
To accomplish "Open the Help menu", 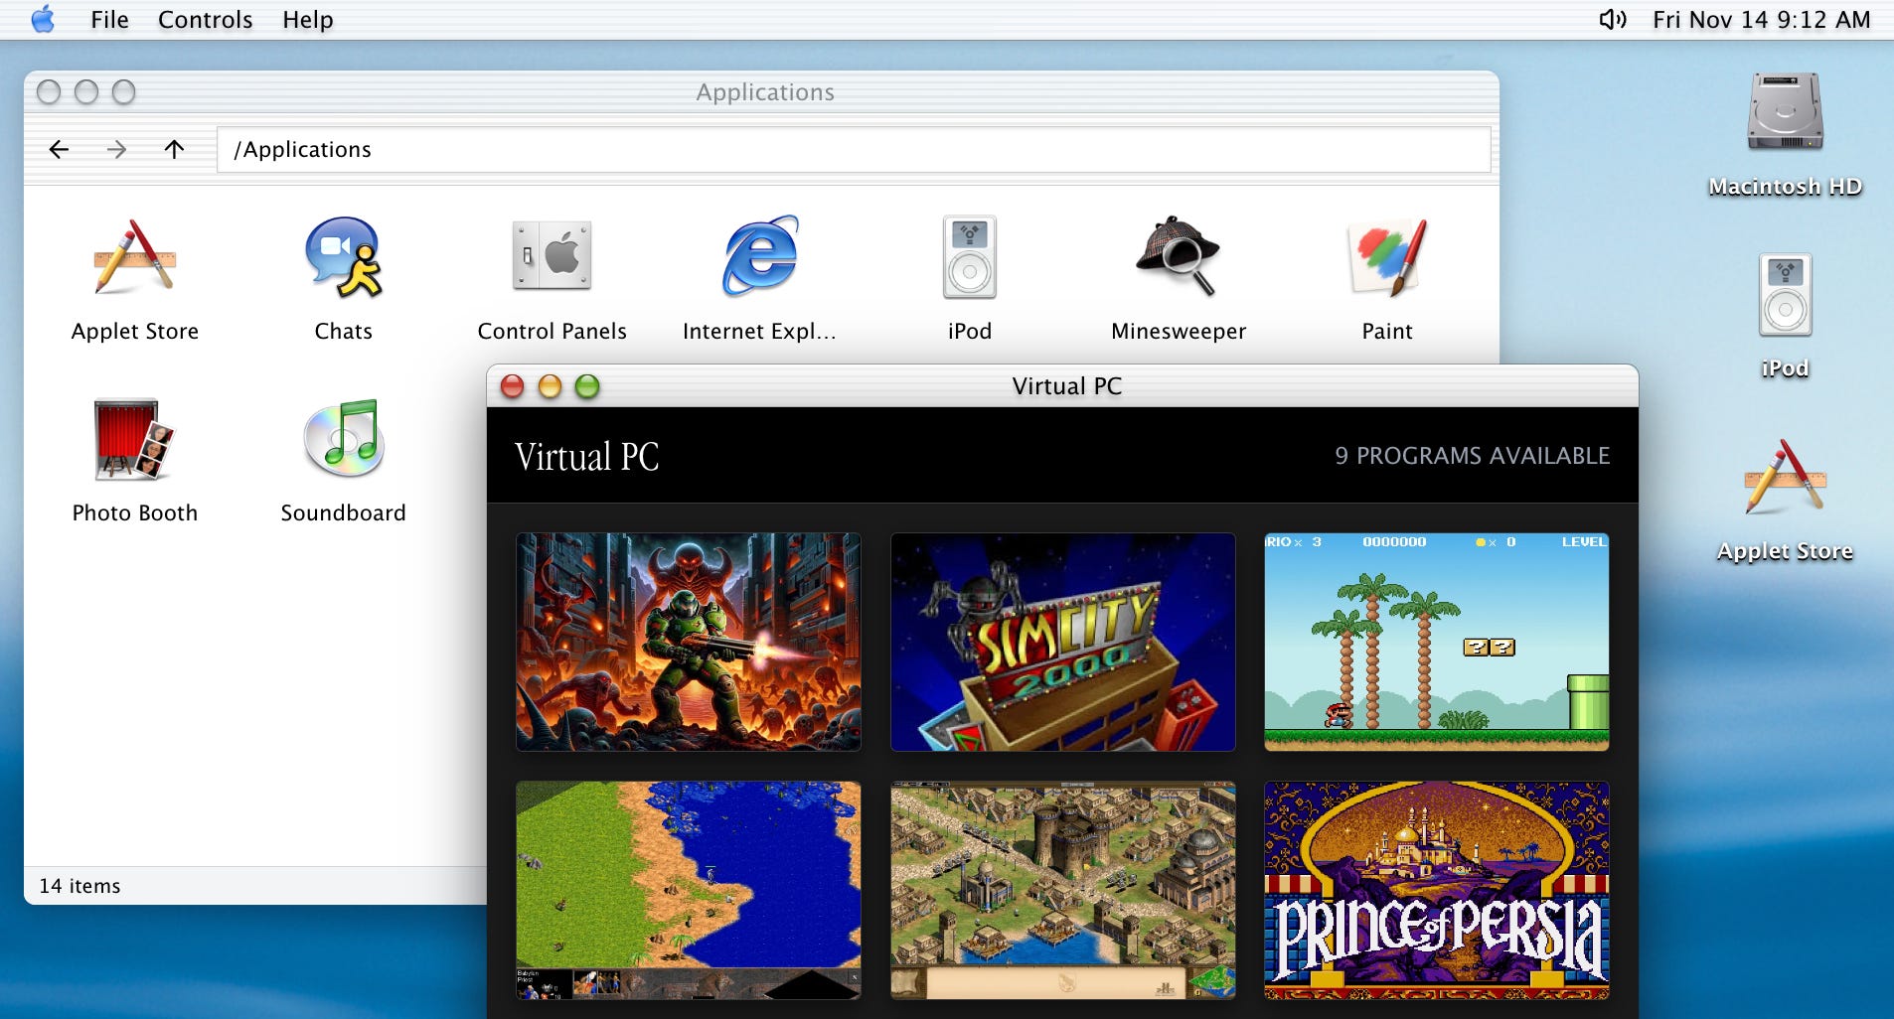I will pyautogui.click(x=307, y=20).
